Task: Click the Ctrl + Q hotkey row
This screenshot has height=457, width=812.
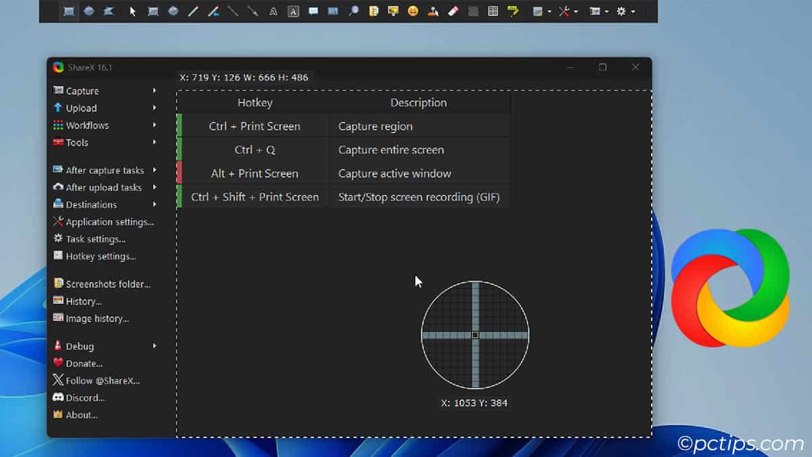Action: [x=255, y=150]
